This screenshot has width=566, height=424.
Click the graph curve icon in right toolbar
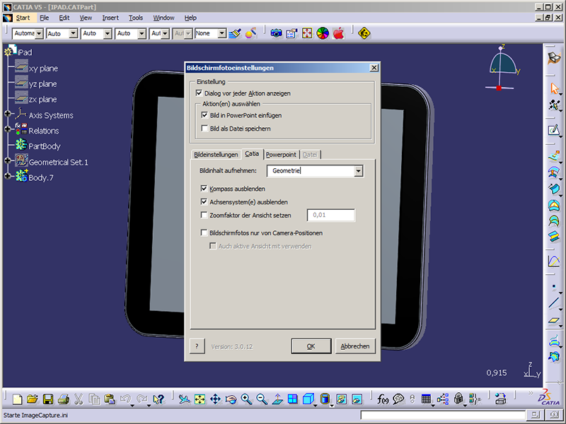click(554, 261)
